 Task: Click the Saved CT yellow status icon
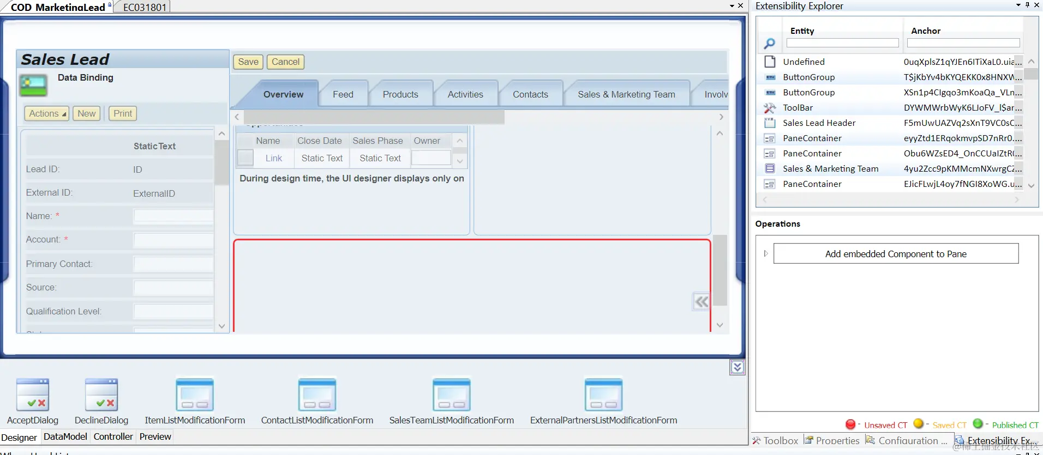click(918, 423)
